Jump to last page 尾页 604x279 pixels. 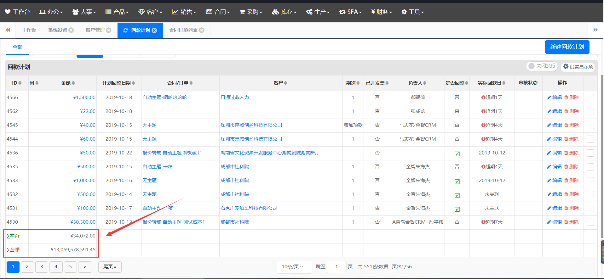[x=110, y=267]
